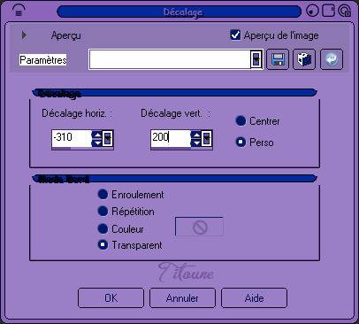This screenshot has width=359, height=324.
Task: Click the Aperçu label
Action: (x=66, y=35)
